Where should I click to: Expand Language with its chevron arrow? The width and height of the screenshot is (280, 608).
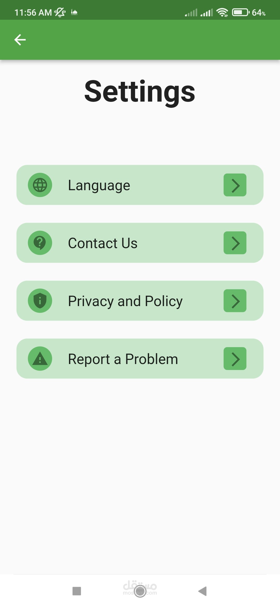(235, 185)
